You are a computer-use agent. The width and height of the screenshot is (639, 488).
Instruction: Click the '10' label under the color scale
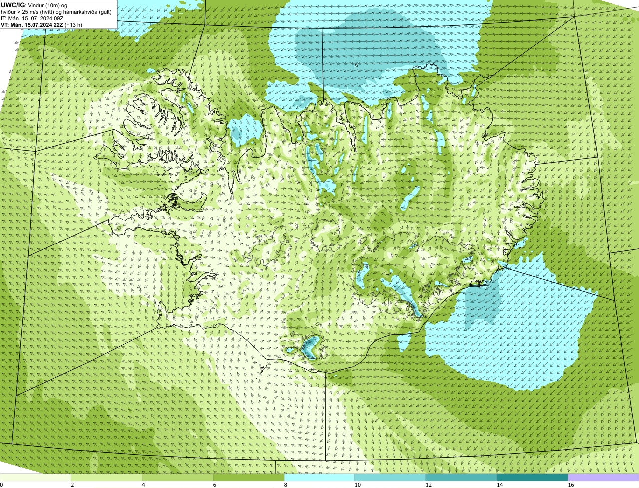[x=357, y=485]
